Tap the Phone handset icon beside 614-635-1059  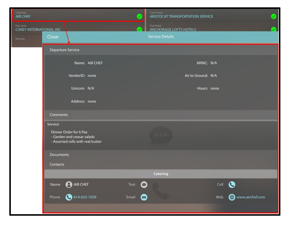[69, 197]
